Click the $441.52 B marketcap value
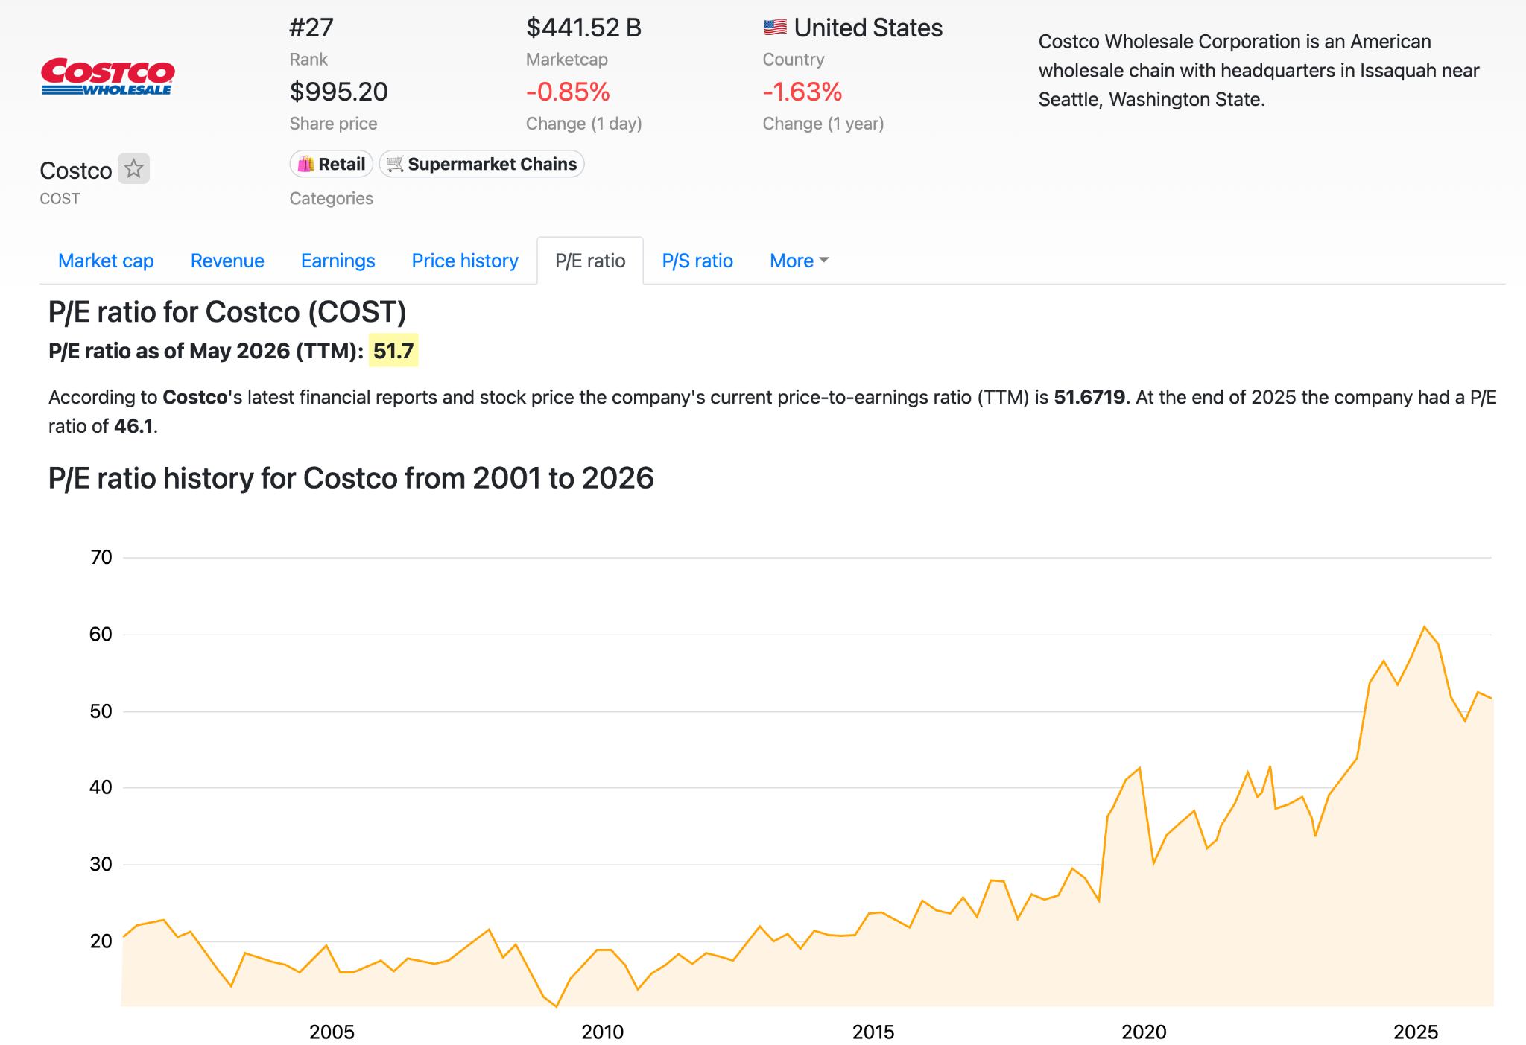 point(583,28)
